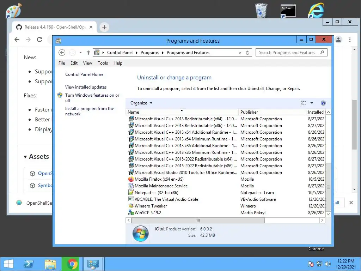Open the Edit menu
This screenshot has height=271, width=361.
[74, 63]
